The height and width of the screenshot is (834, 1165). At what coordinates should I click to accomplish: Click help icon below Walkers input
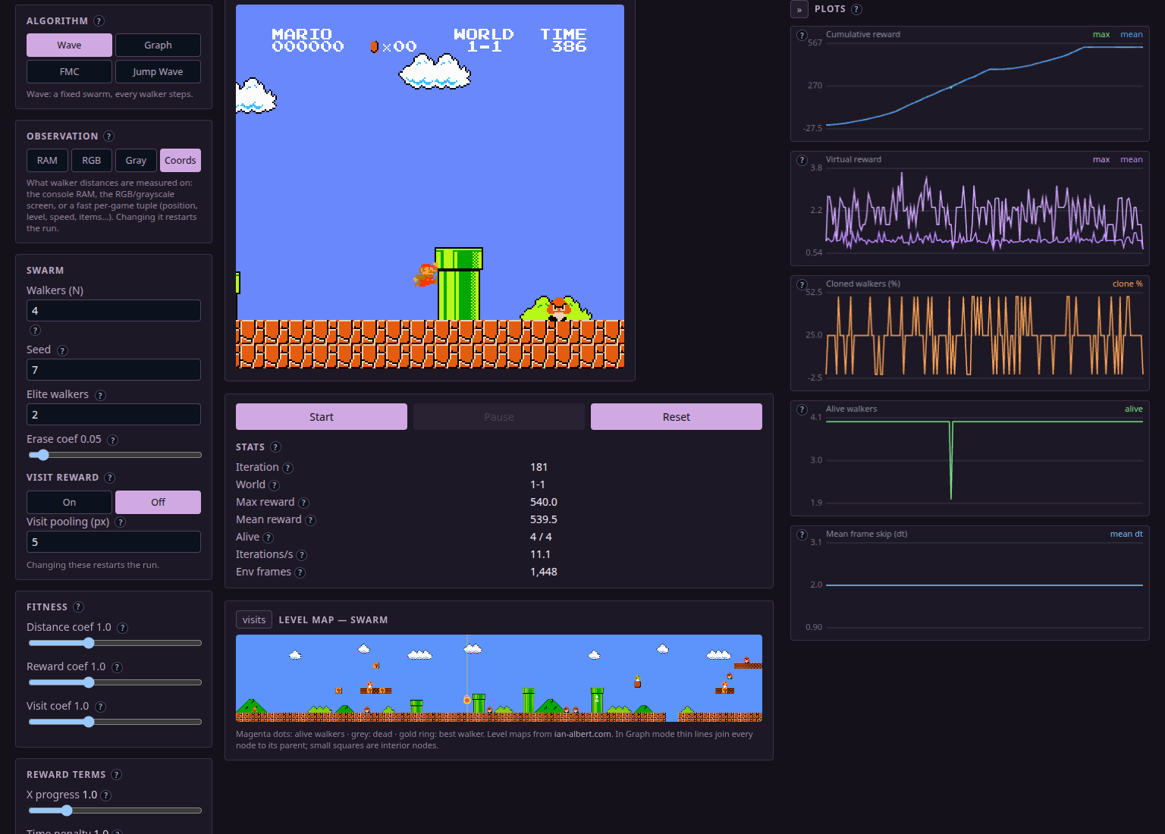click(x=35, y=331)
